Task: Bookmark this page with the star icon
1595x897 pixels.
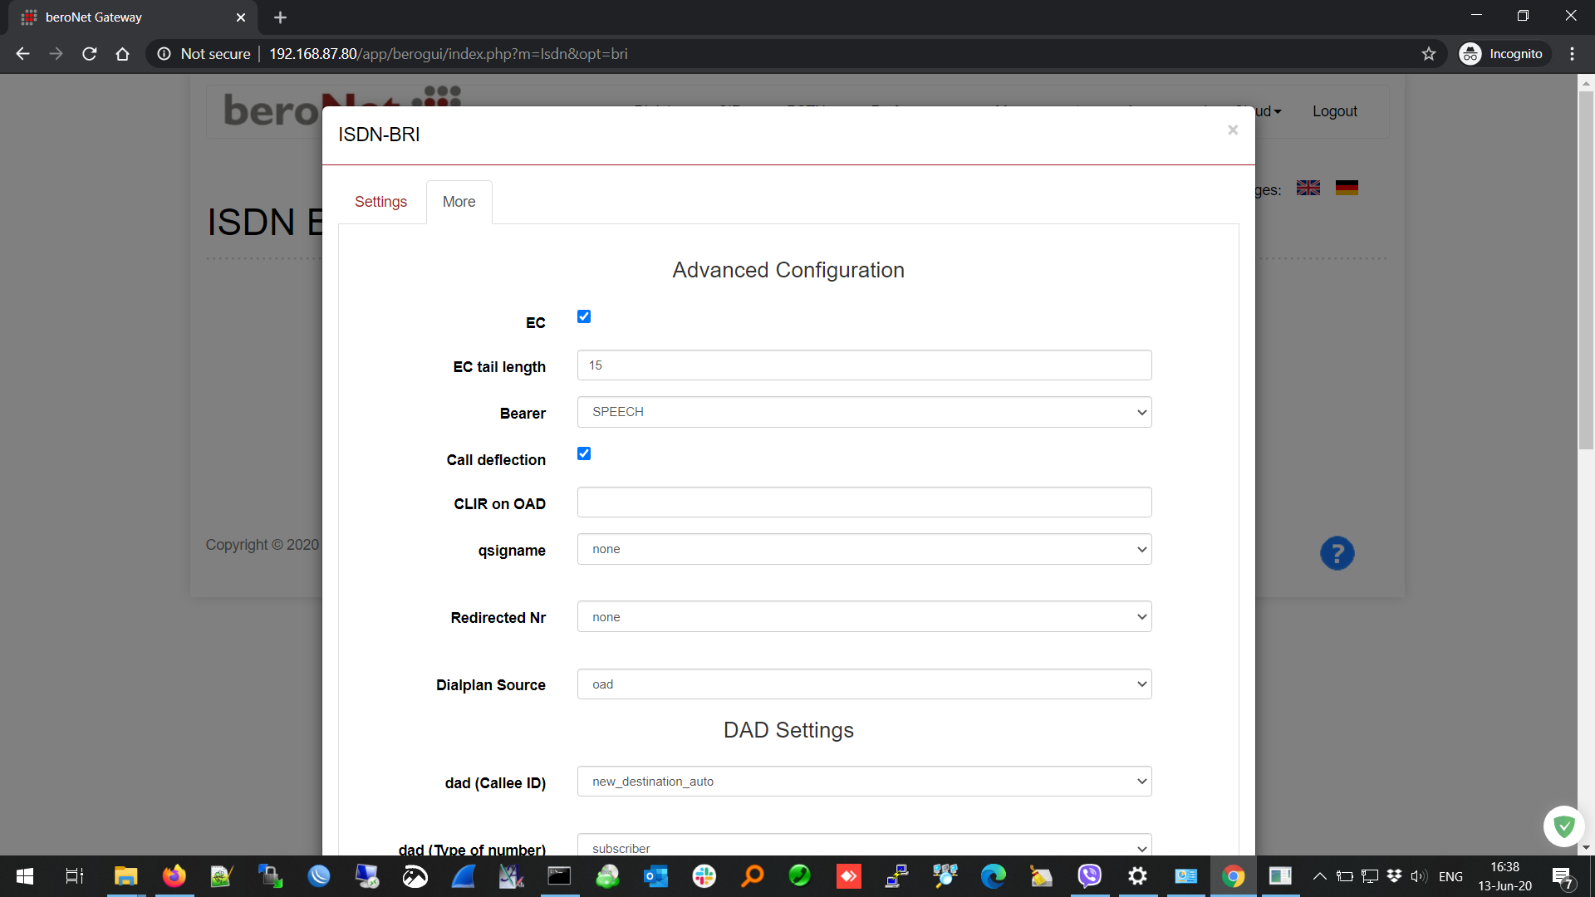Action: 1428,54
